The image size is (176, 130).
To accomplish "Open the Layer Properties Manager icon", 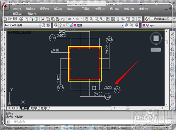I will tap(56, 25).
